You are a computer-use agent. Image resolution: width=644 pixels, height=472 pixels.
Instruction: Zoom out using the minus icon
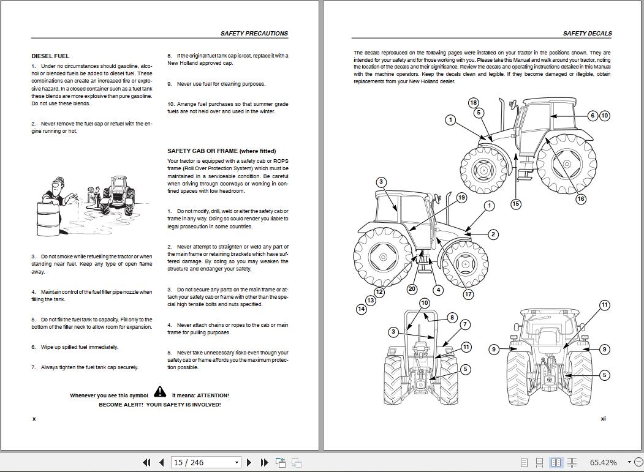pos(638,462)
